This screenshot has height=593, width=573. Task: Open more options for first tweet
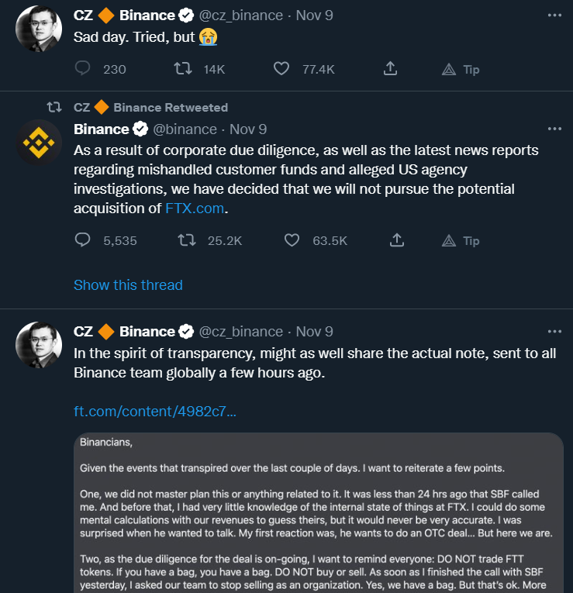pyautogui.click(x=554, y=15)
